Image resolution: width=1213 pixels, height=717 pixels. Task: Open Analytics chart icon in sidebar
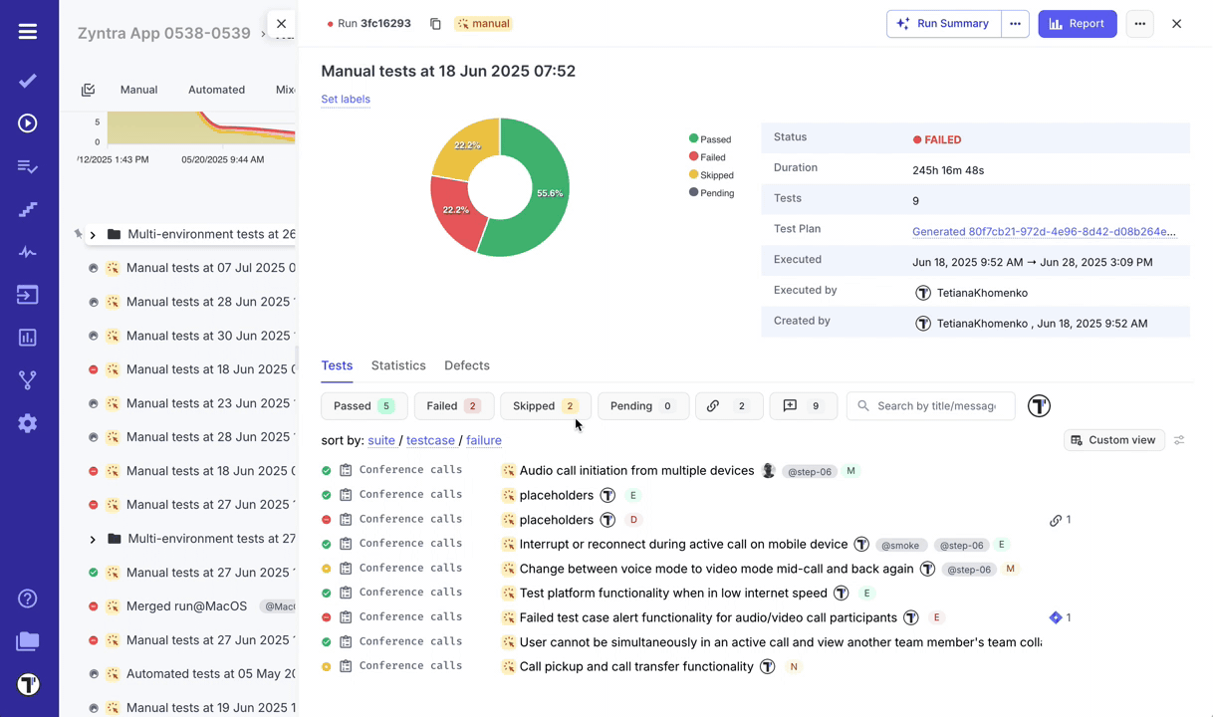click(28, 338)
